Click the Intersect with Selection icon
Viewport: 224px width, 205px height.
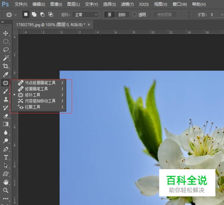pos(51,14)
